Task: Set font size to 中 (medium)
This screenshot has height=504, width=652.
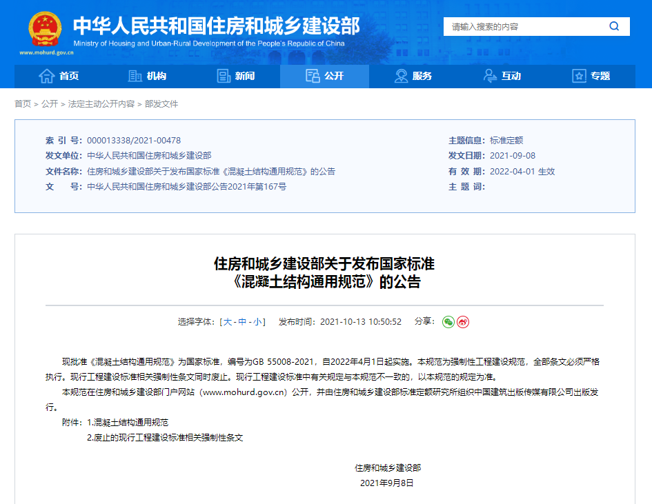Action: click(242, 322)
